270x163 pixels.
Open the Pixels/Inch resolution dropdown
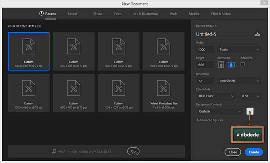pos(239,81)
